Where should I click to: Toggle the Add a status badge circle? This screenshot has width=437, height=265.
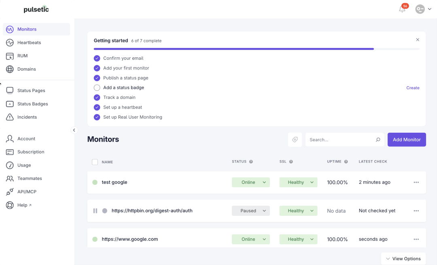[x=97, y=88]
